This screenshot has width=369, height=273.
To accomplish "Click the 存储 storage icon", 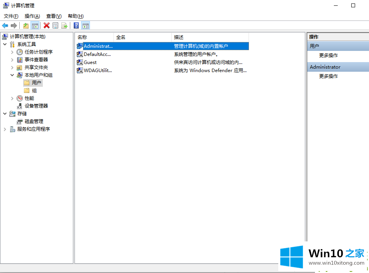I will tap(12, 114).
